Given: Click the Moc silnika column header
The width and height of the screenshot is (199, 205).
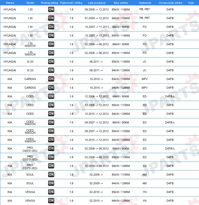Looking at the screenshot, I should (121, 3).
